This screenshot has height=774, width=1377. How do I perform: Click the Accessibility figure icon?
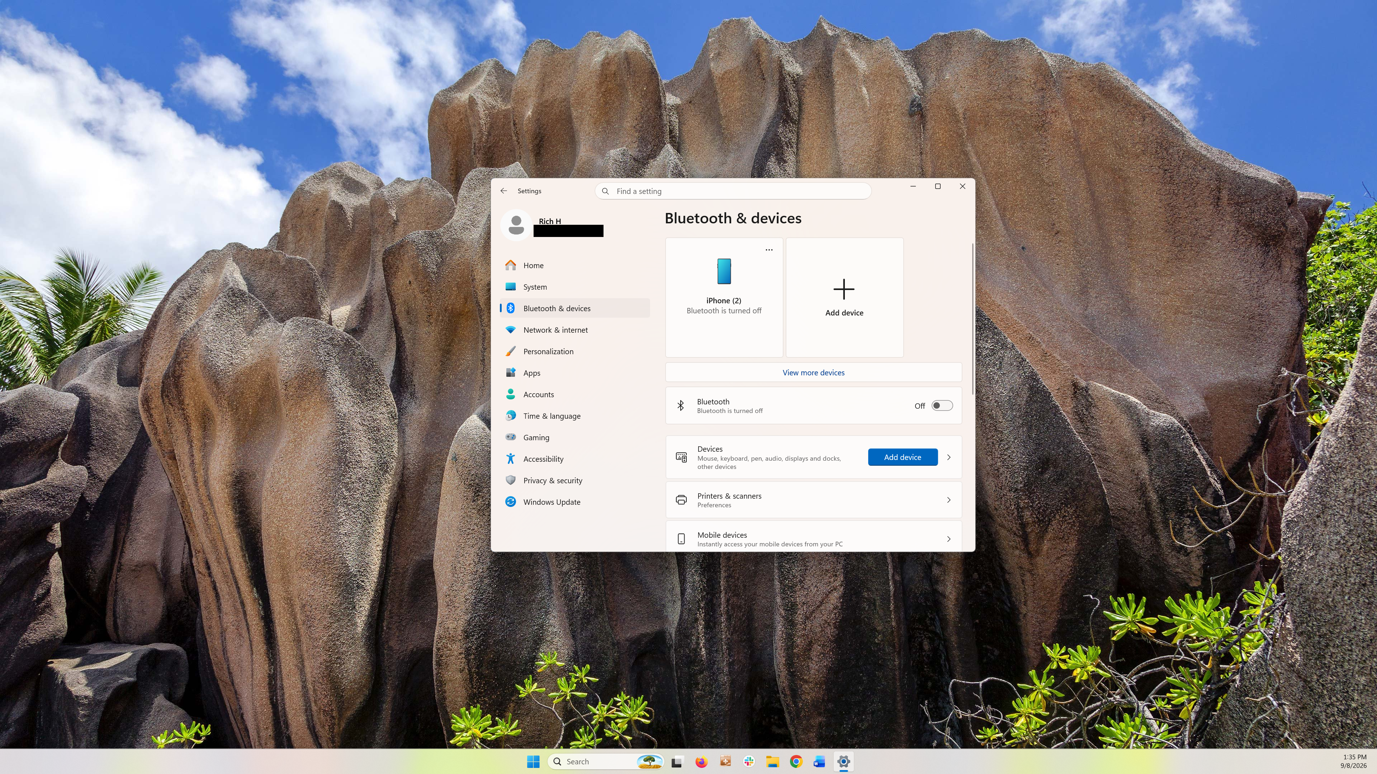tap(511, 459)
